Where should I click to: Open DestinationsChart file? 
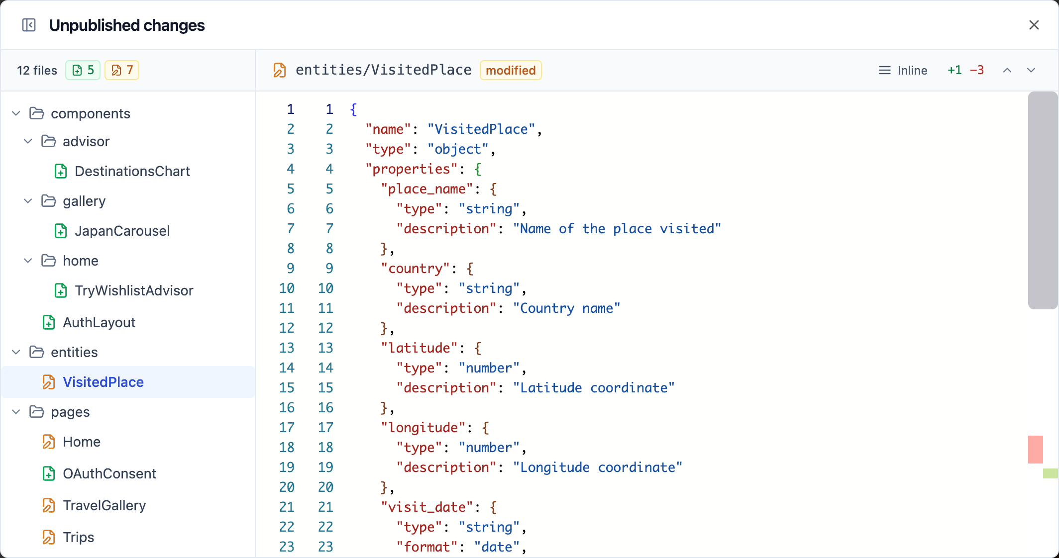click(128, 171)
